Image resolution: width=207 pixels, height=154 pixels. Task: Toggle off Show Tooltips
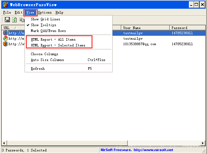tap(69, 25)
